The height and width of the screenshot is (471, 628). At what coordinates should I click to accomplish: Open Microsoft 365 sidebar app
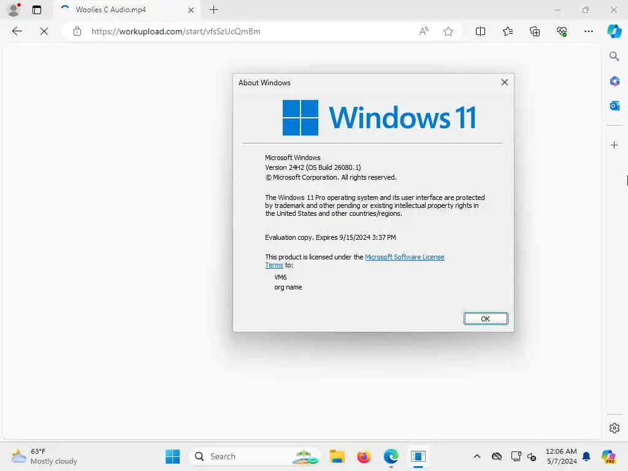pos(615,82)
